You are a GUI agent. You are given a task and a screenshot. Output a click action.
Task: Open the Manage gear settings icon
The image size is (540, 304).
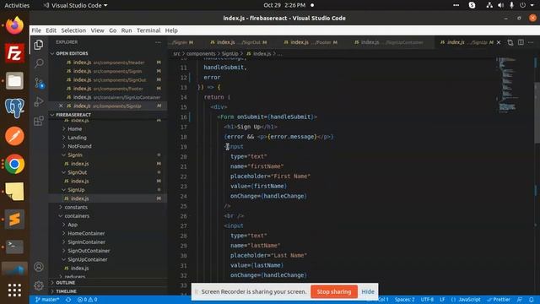click(39, 285)
